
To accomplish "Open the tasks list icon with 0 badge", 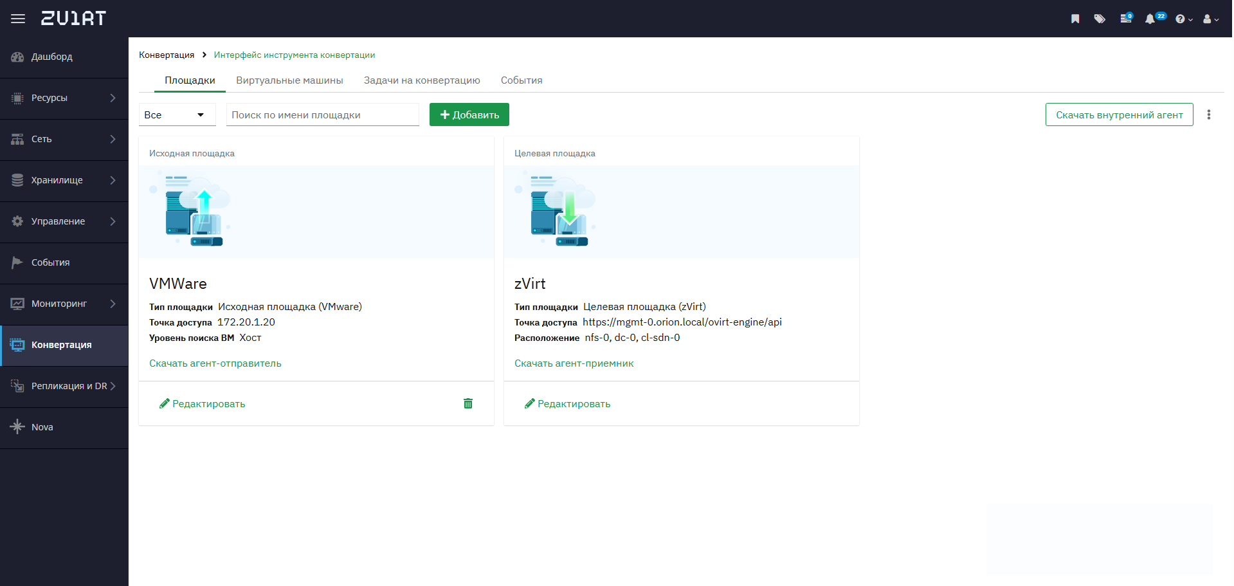I will coord(1125,19).
